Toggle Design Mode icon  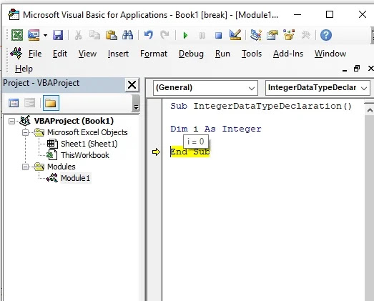235,35
